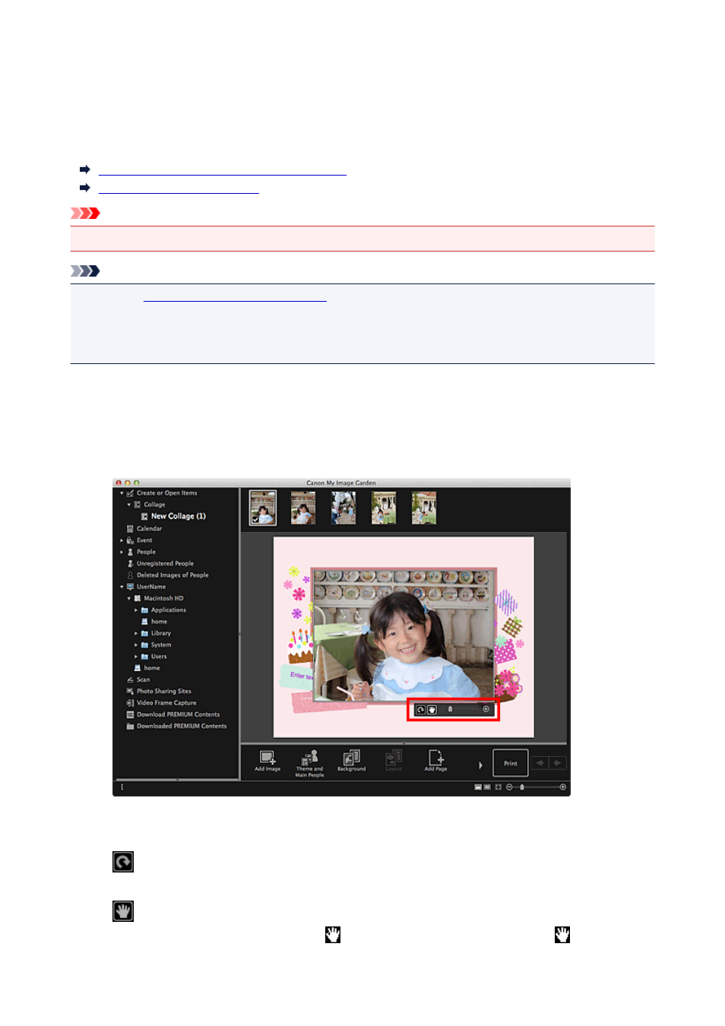Click the Add Image icon

(268, 757)
